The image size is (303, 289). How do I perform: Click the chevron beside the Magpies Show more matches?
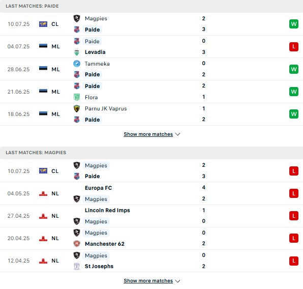point(177,281)
